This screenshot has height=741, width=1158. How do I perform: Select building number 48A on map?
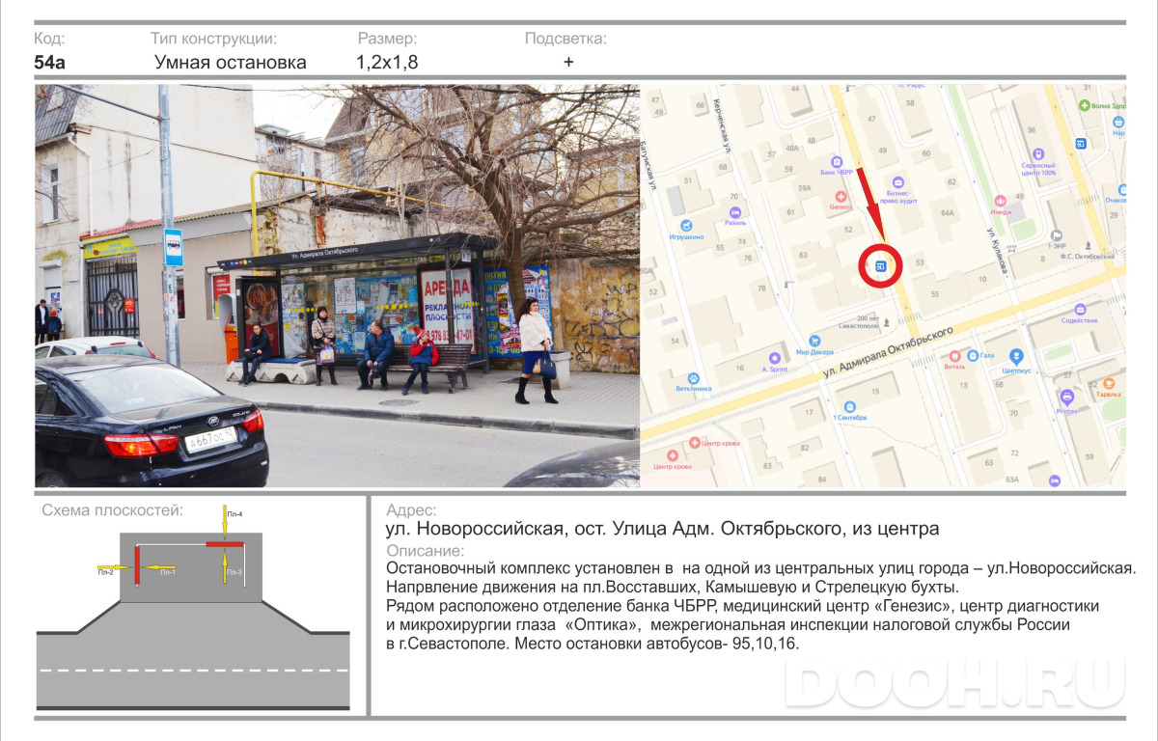point(792,149)
